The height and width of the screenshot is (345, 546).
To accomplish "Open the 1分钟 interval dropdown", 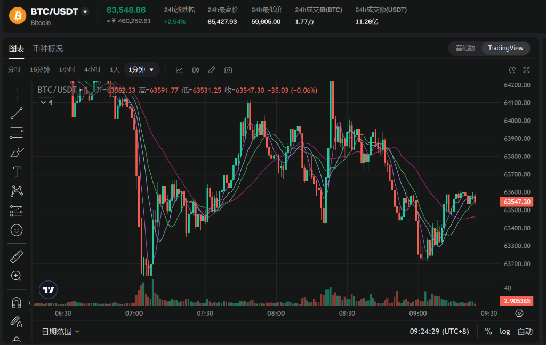I will pyautogui.click(x=142, y=70).
